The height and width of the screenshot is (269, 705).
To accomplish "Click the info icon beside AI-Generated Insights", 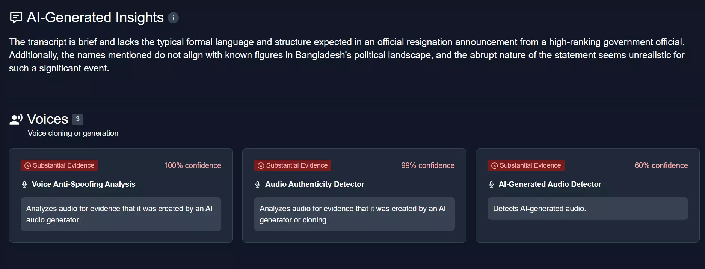I will (173, 18).
